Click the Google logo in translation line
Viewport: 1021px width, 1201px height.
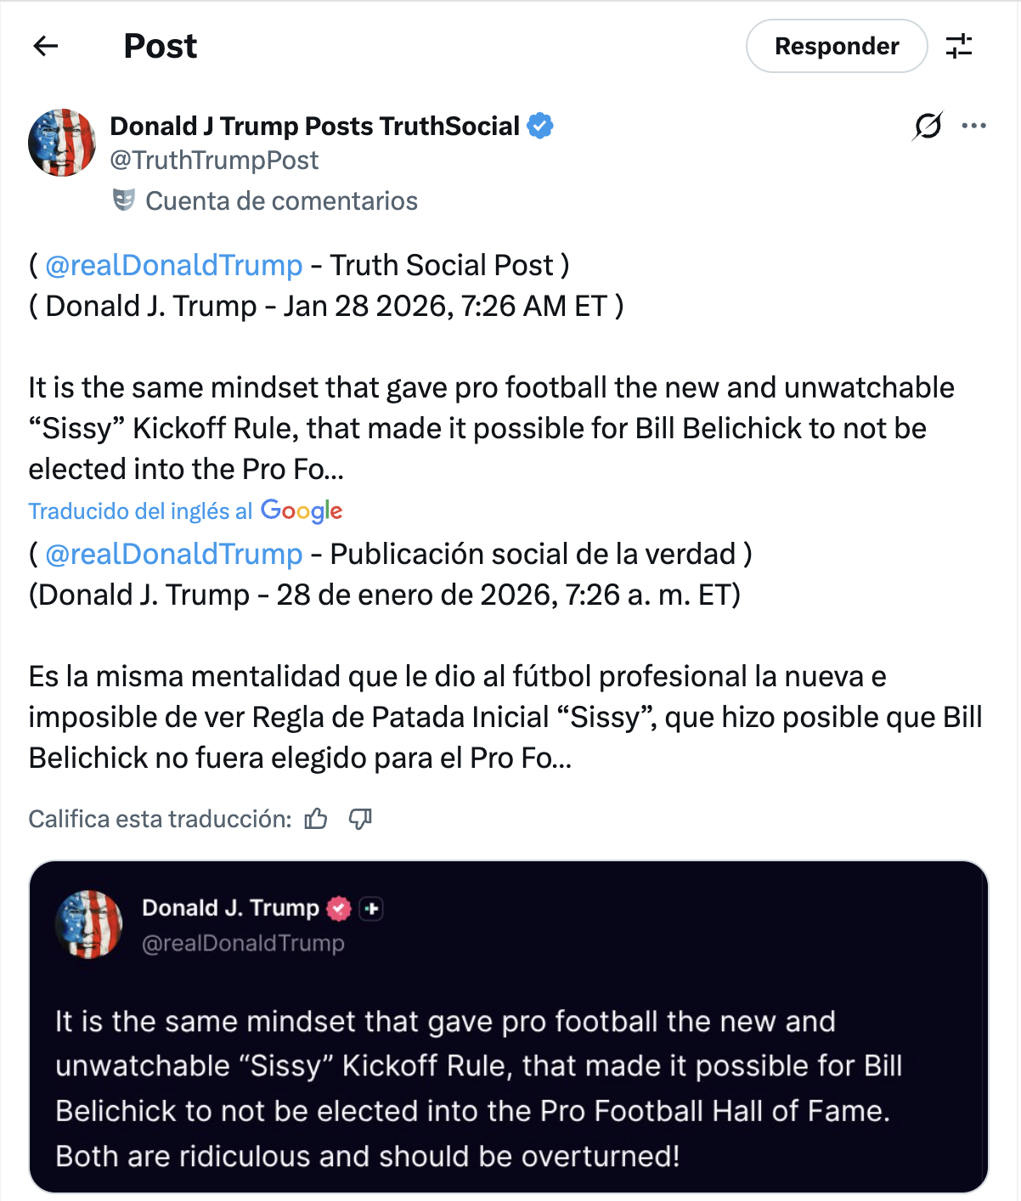302,510
